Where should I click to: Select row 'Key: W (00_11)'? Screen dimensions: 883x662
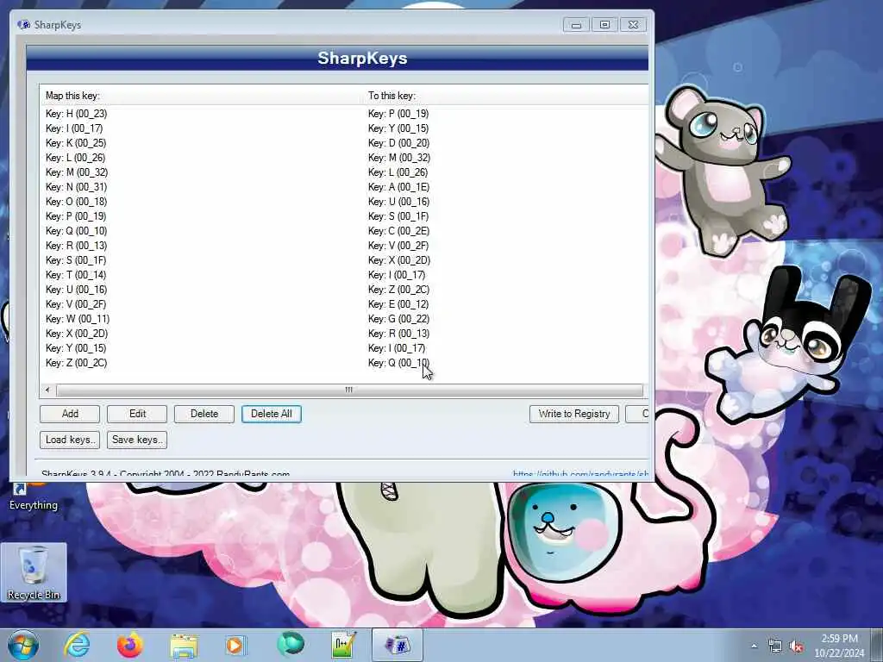(78, 319)
